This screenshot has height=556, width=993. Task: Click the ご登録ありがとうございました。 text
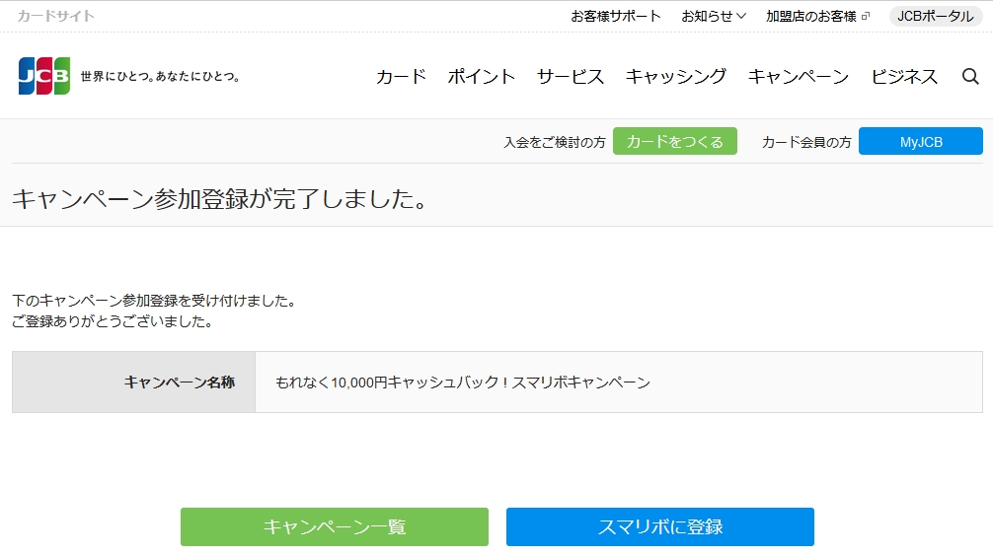click(x=113, y=321)
